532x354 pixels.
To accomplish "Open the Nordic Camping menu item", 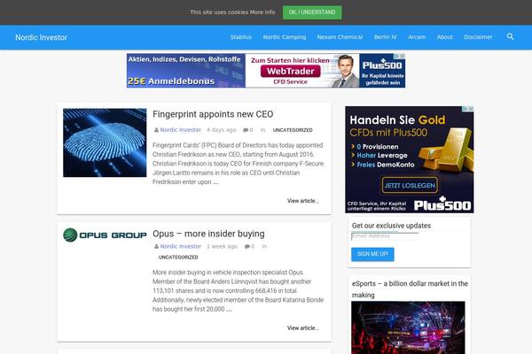I will click(x=285, y=37).
